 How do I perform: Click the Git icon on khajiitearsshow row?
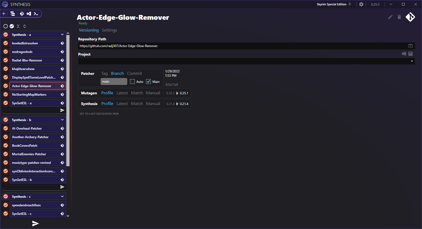pyautogui.click(x=62, y=69)
